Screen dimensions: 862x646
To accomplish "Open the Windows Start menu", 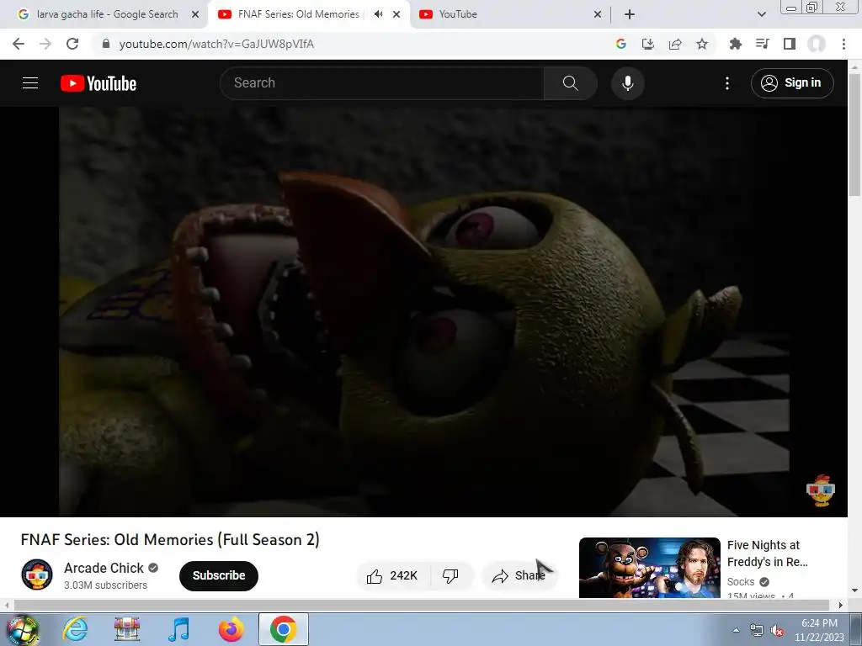I will coord(23,629).
